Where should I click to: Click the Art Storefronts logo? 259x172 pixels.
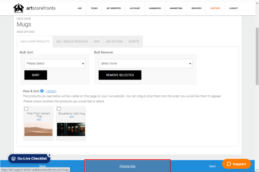[x=34, y=8]
